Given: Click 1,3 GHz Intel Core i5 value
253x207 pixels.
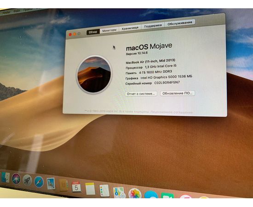Looking at the screenshot, I should pyautogui.click(x=161, y=66).
